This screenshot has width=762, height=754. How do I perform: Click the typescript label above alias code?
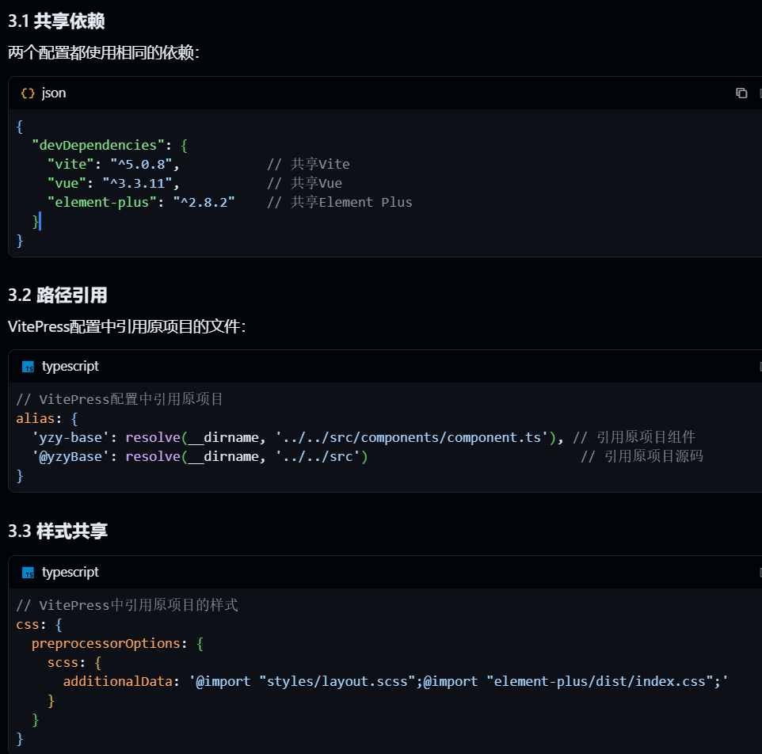pos(70,367)
